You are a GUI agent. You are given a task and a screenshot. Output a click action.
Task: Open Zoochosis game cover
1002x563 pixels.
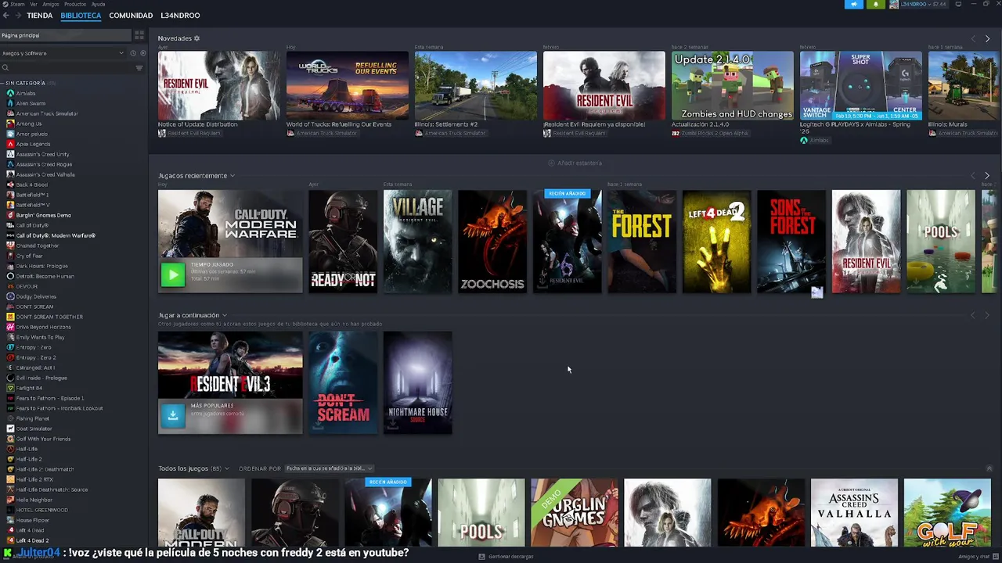(492, 242)
